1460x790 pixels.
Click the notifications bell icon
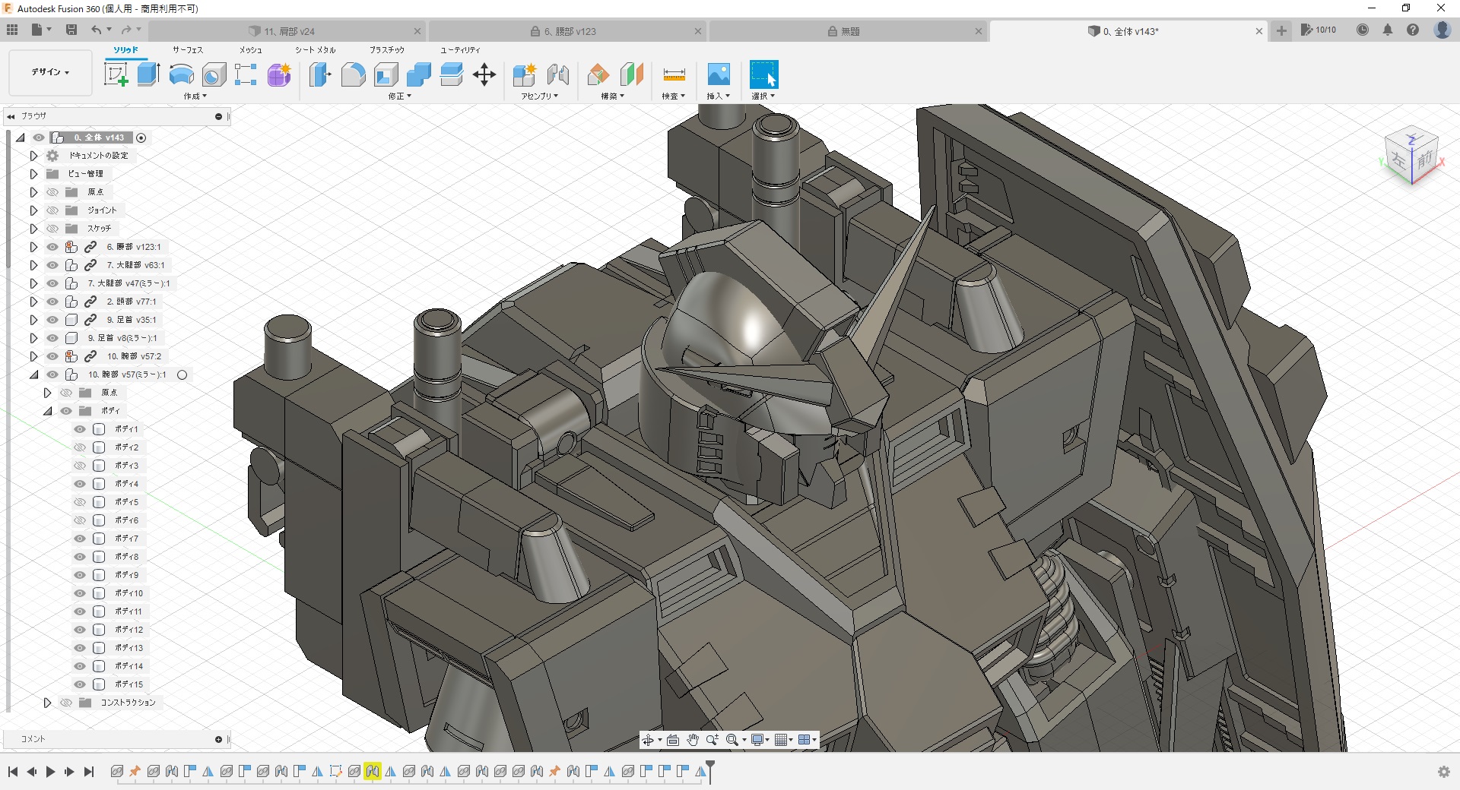1388,30
